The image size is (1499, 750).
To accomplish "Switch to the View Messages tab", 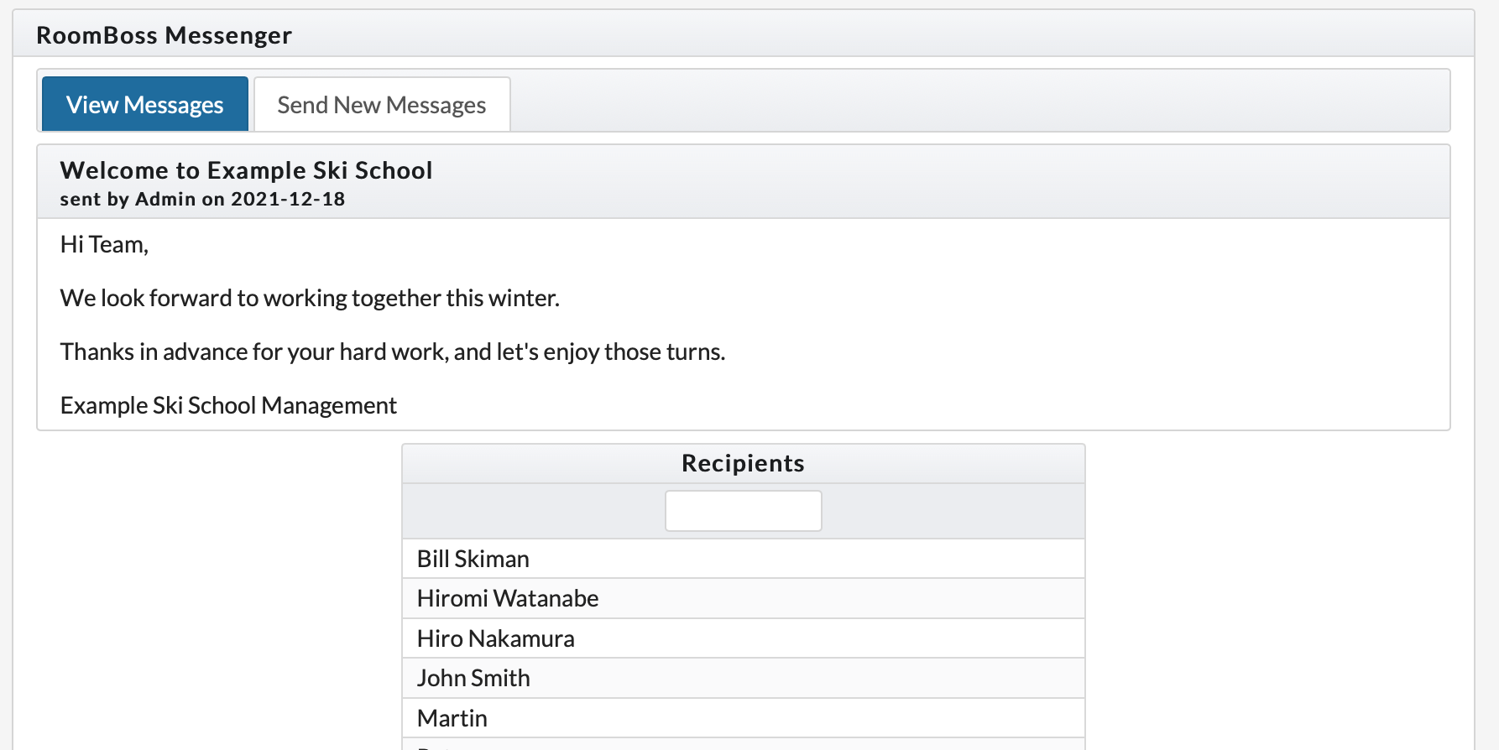I will tap(144, 105).
